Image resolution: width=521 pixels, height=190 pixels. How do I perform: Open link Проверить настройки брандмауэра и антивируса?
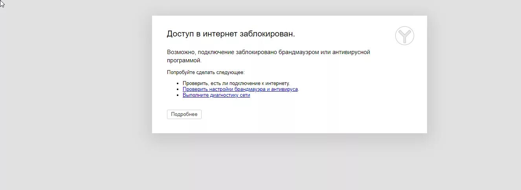coord(240,89)
